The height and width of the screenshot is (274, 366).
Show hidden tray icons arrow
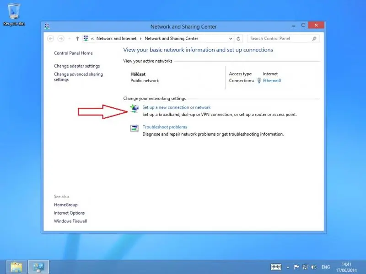[288, 267]
